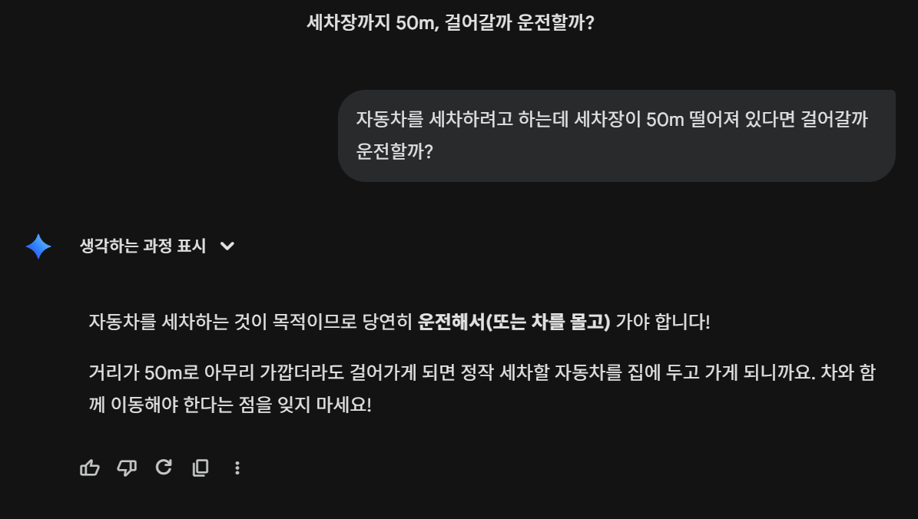The width and height of the screenshot is (918, 519).
Task: Click the blue Gemini sparkle icon
Action: pyautogui.click(x=38, y=246)
